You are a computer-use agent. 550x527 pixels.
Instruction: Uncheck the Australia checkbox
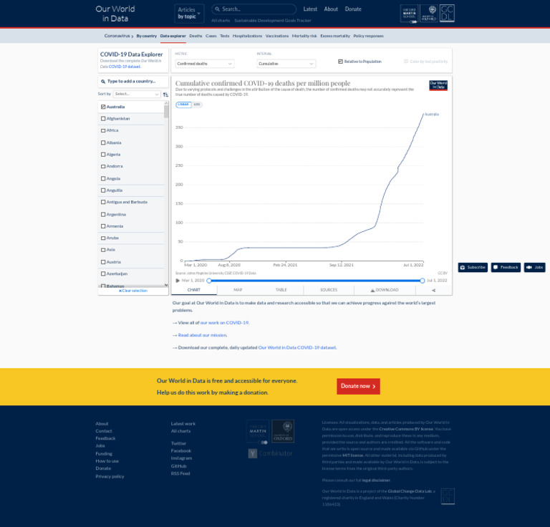click(103, 107)
